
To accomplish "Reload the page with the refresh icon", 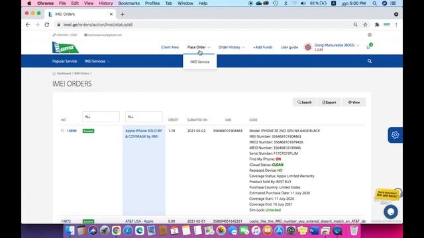I will (47, 24).
